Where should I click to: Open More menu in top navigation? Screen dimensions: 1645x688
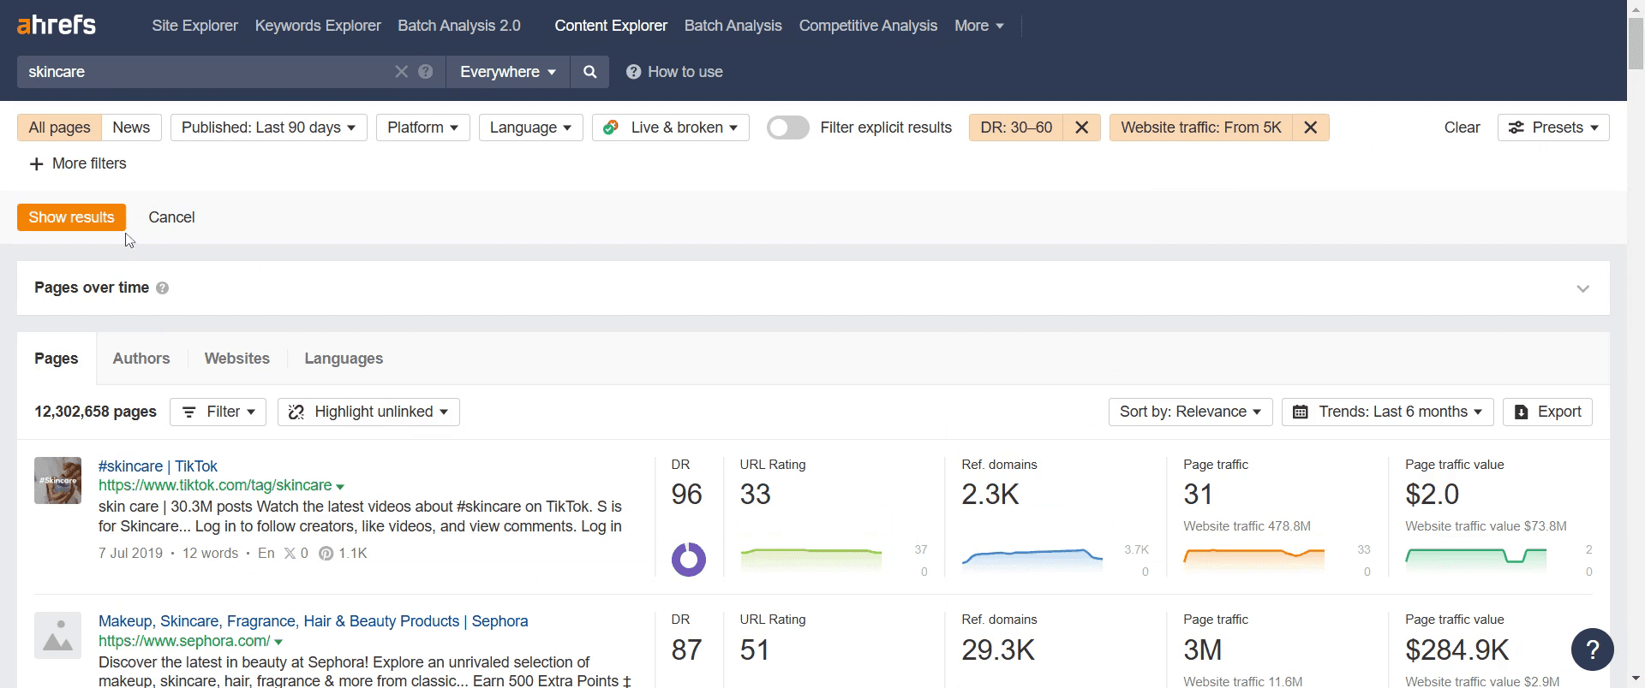[978, 26]
